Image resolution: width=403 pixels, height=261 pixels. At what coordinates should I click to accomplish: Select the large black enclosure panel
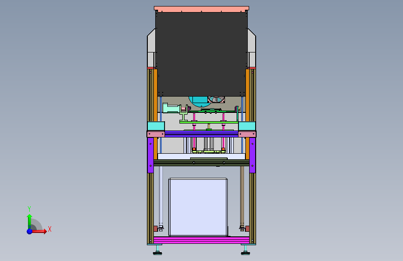click(x=202, y=53)
